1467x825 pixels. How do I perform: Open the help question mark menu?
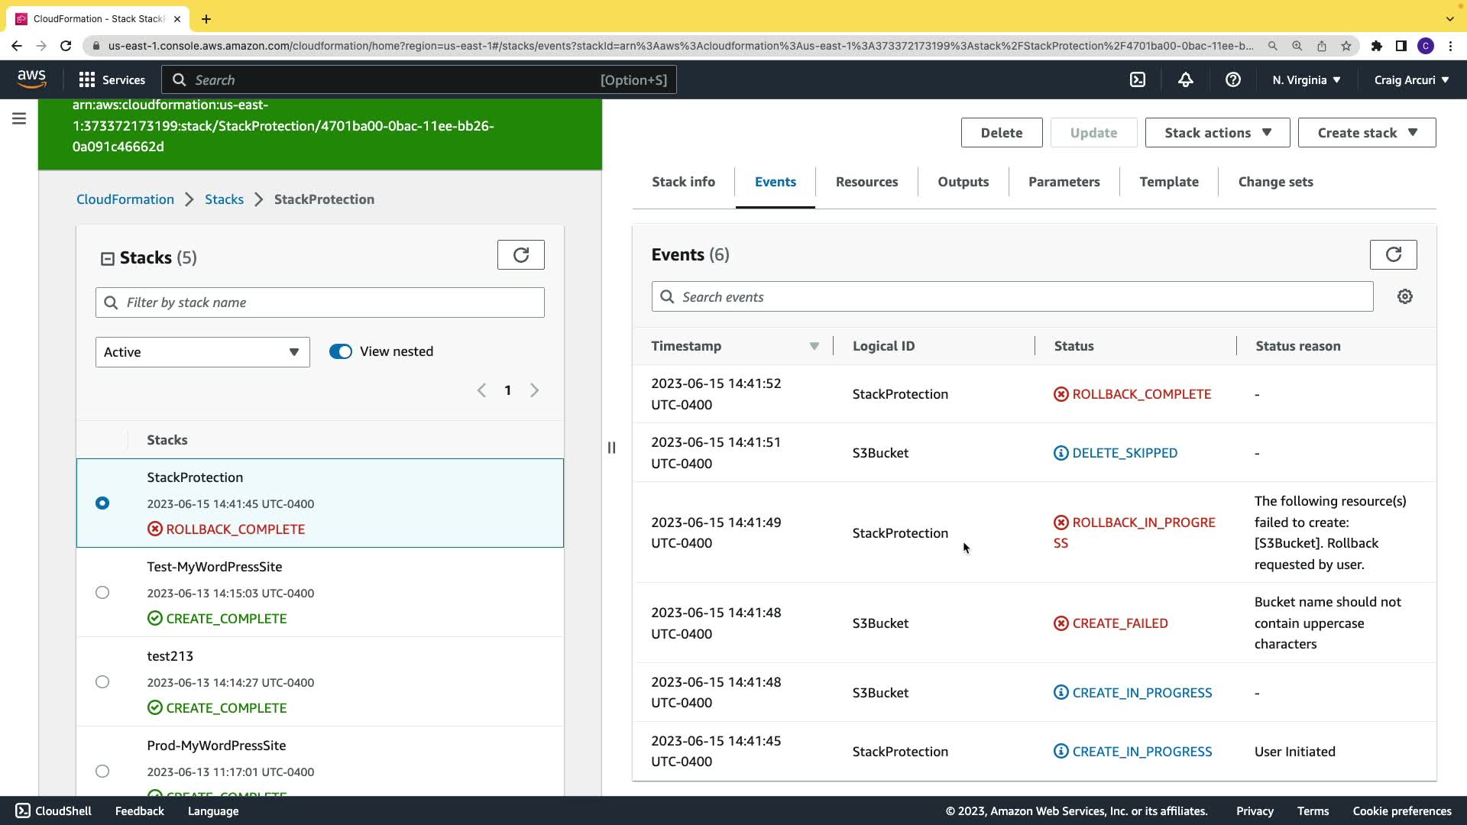click(x=1232, y=79)
